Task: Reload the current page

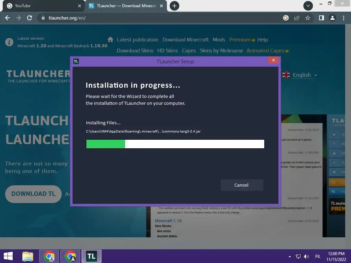Action: click(x=29, y=18)
